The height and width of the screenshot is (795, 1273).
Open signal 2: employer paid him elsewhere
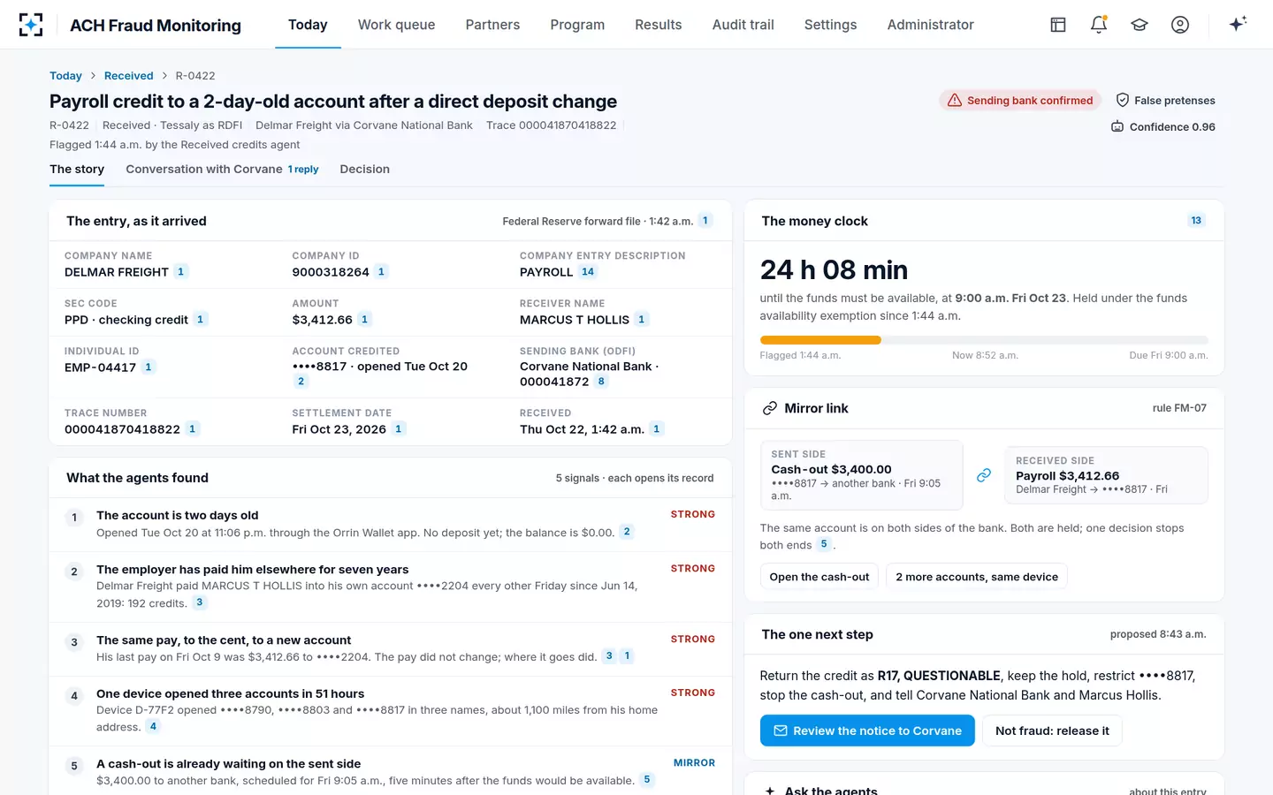tap(390, 586)
